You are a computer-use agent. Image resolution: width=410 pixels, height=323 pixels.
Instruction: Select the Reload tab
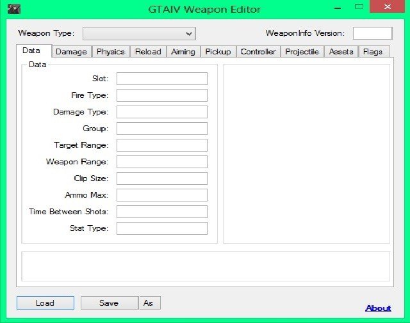point(148,52)
